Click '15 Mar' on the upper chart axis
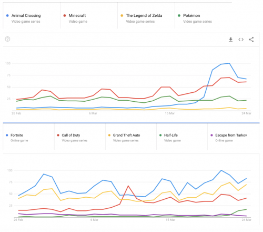The image size is (263, 232). pos(170,113)
